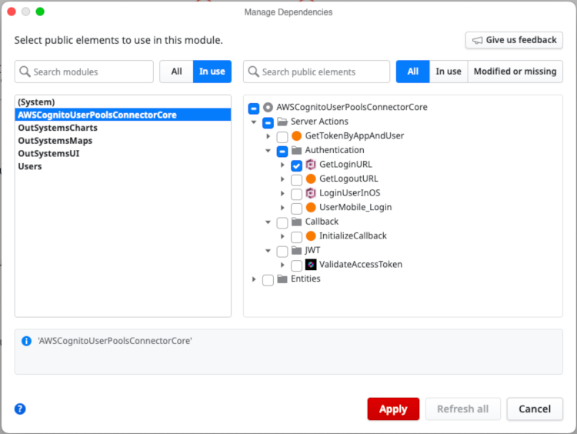Select the public elements 'All' filter tab

point(413,72)
